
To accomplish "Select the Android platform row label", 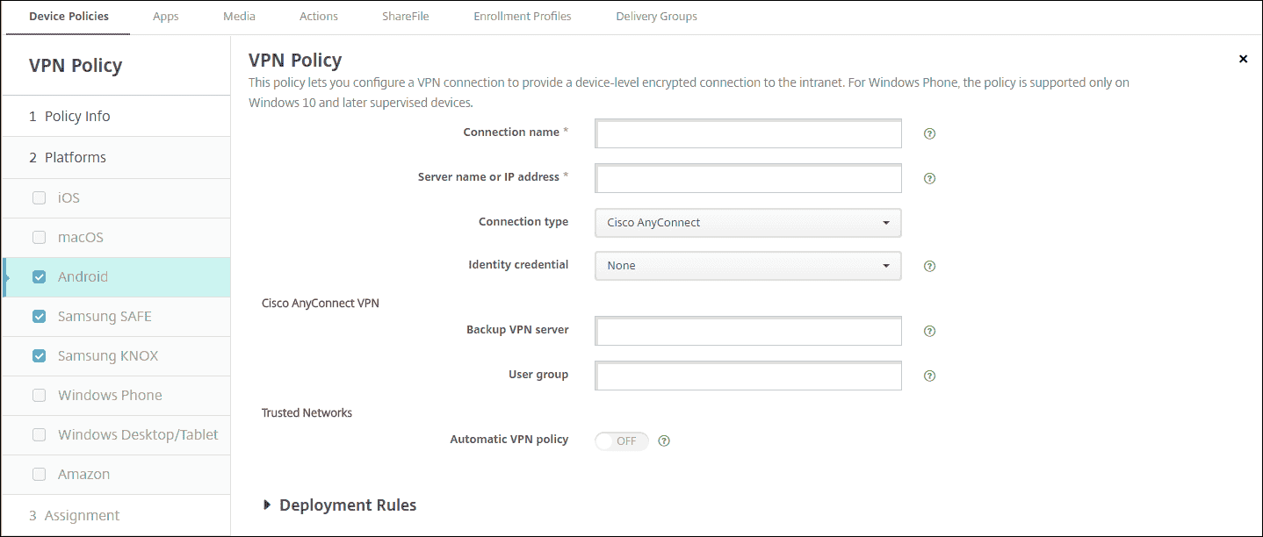I will point(83,277).
